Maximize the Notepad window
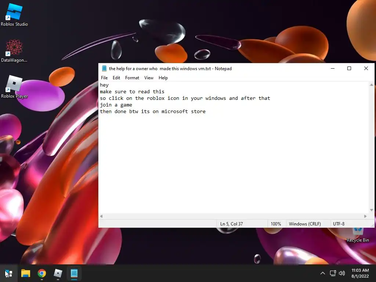 pos(349,68)
